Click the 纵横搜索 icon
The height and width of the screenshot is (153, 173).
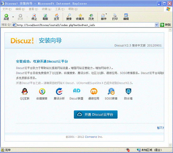point(42,91)
